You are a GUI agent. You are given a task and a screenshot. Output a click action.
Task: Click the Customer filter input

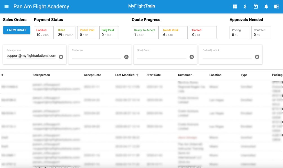tap(96, 56)
